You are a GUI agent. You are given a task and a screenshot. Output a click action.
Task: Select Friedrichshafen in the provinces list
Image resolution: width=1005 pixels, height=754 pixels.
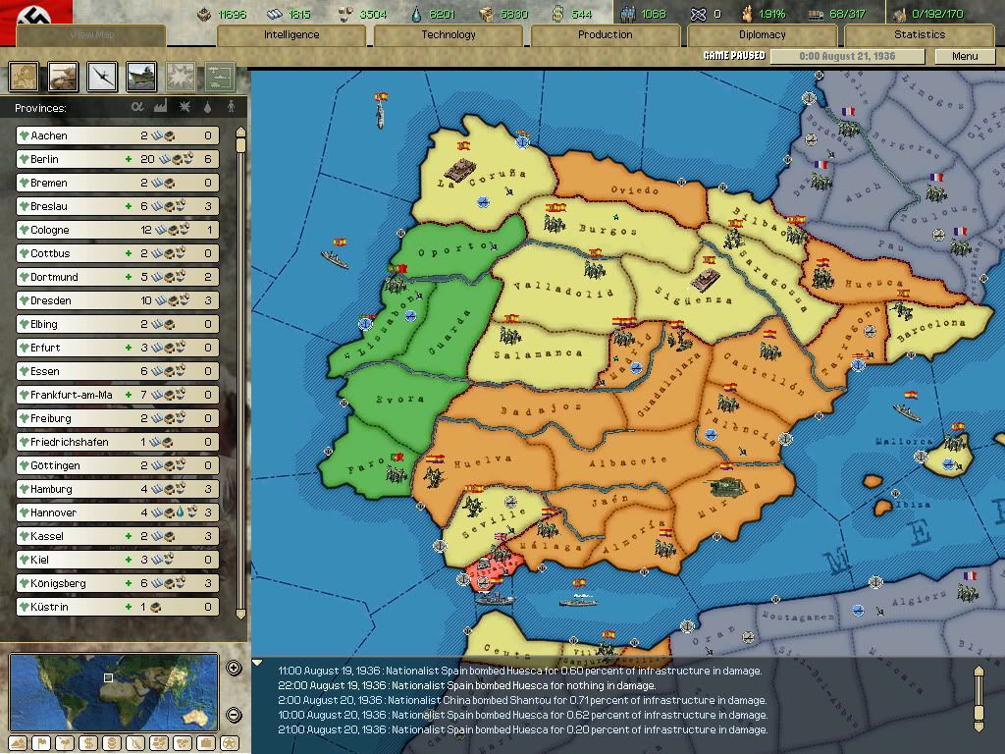(118, 442)
